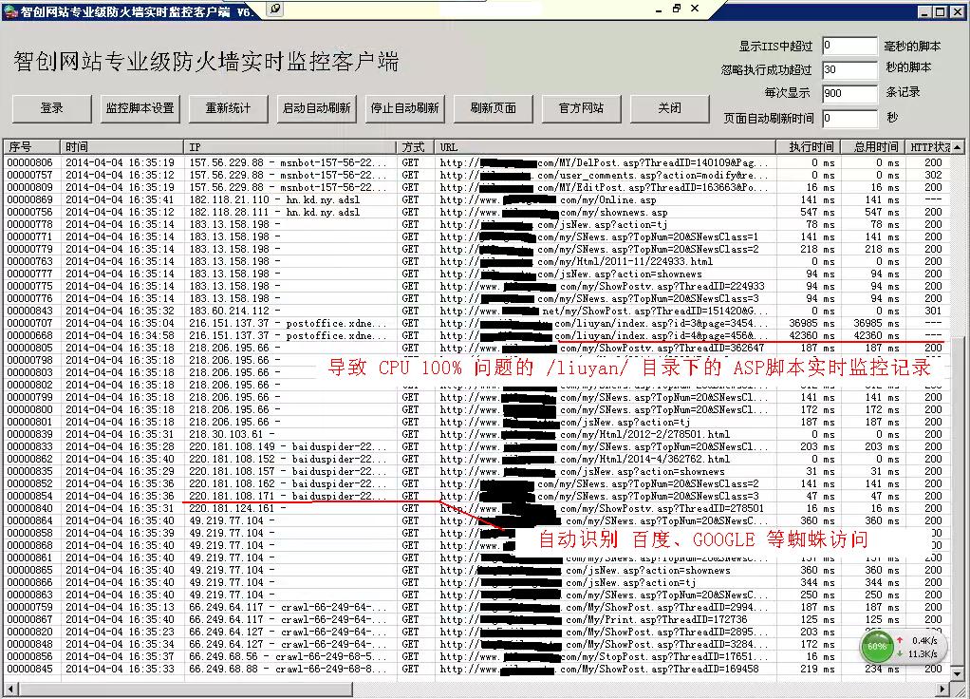Focus the 忽略执行成功超过 seconds input field
Screen dimensions: 970x699
(849, 69)
